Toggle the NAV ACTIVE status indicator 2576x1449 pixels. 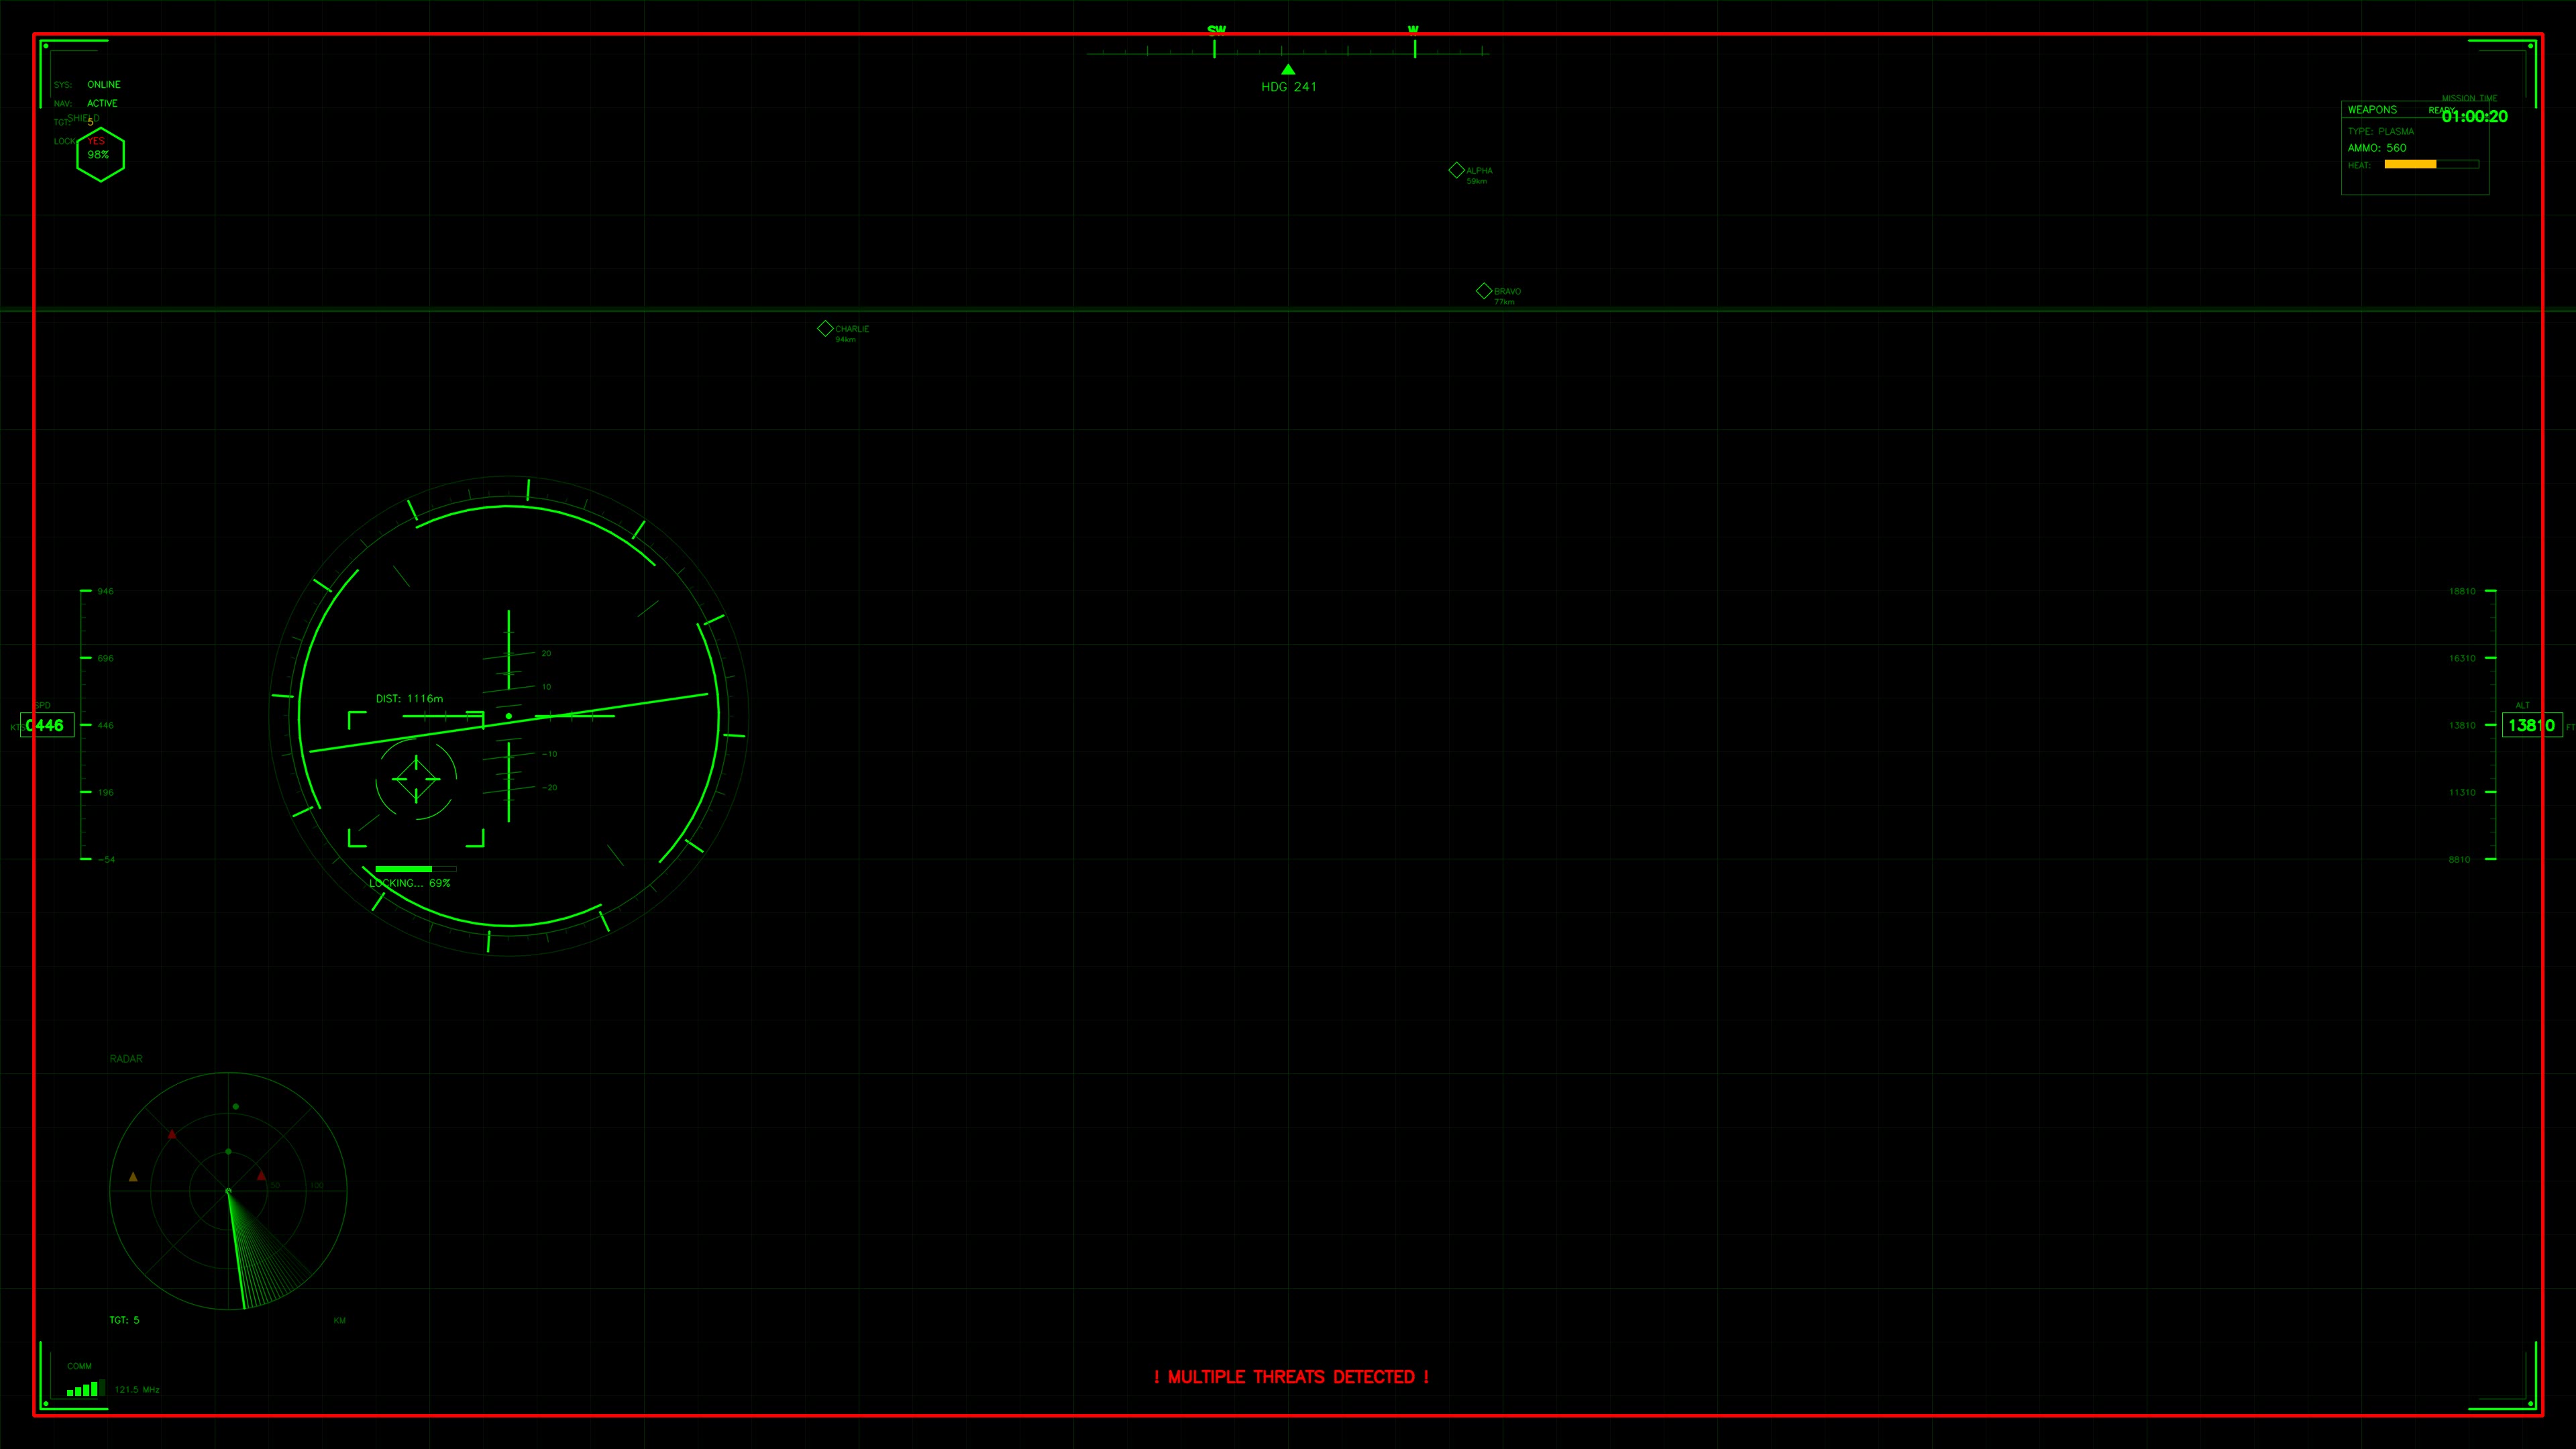103,102
